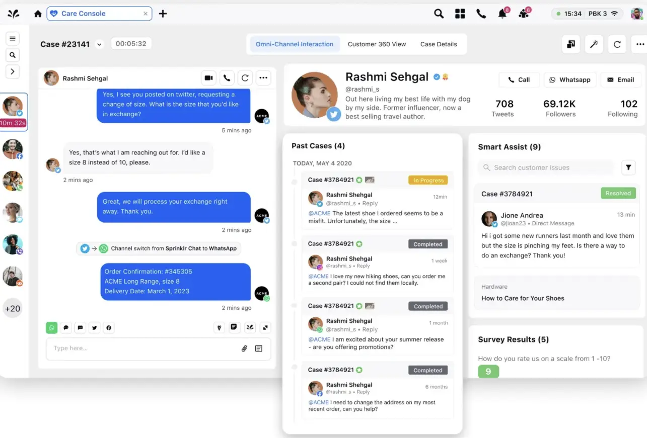
Task: Click the Whatsapp contact button
Action: point(570,79)
